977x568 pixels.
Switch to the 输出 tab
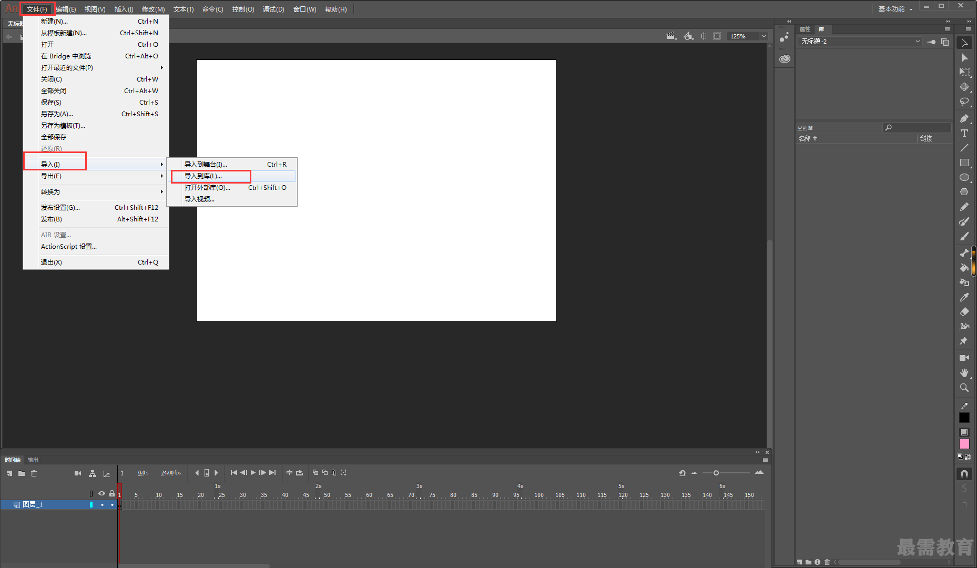click(x=33, y=460)
